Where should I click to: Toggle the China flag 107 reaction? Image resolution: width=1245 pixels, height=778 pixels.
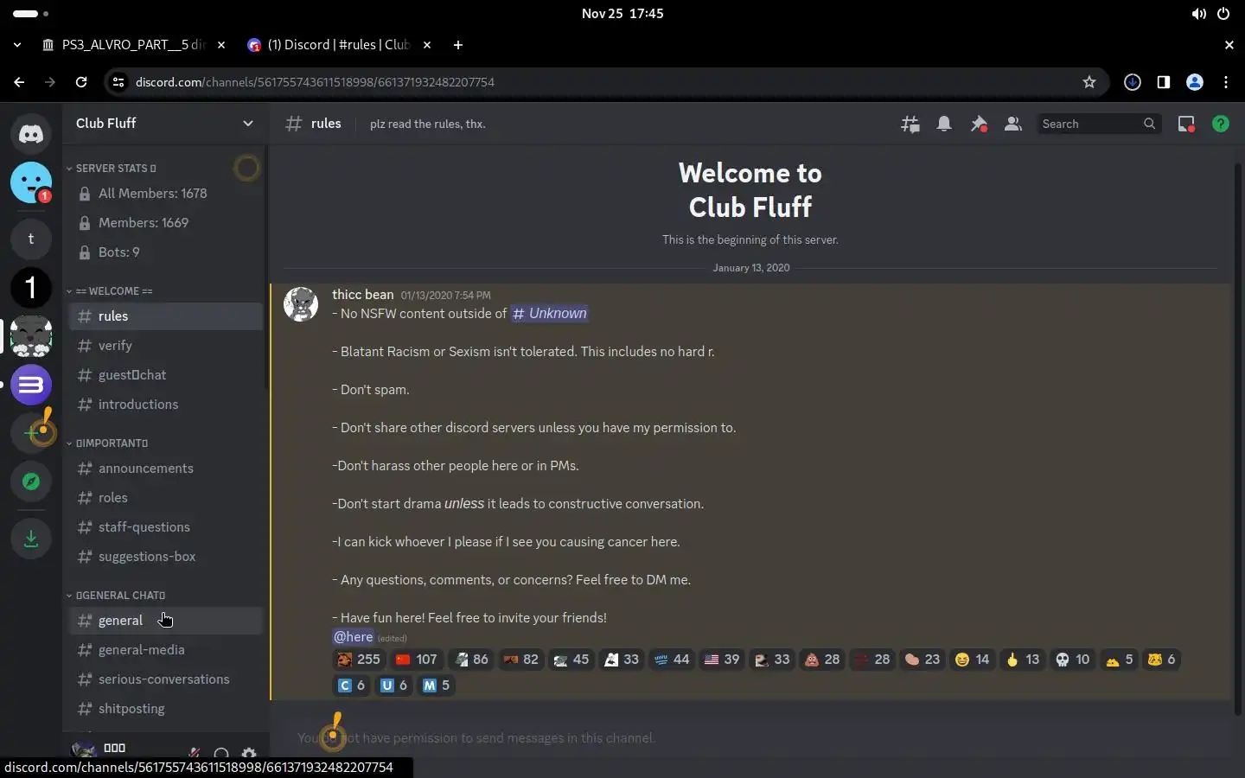(417, 660)
